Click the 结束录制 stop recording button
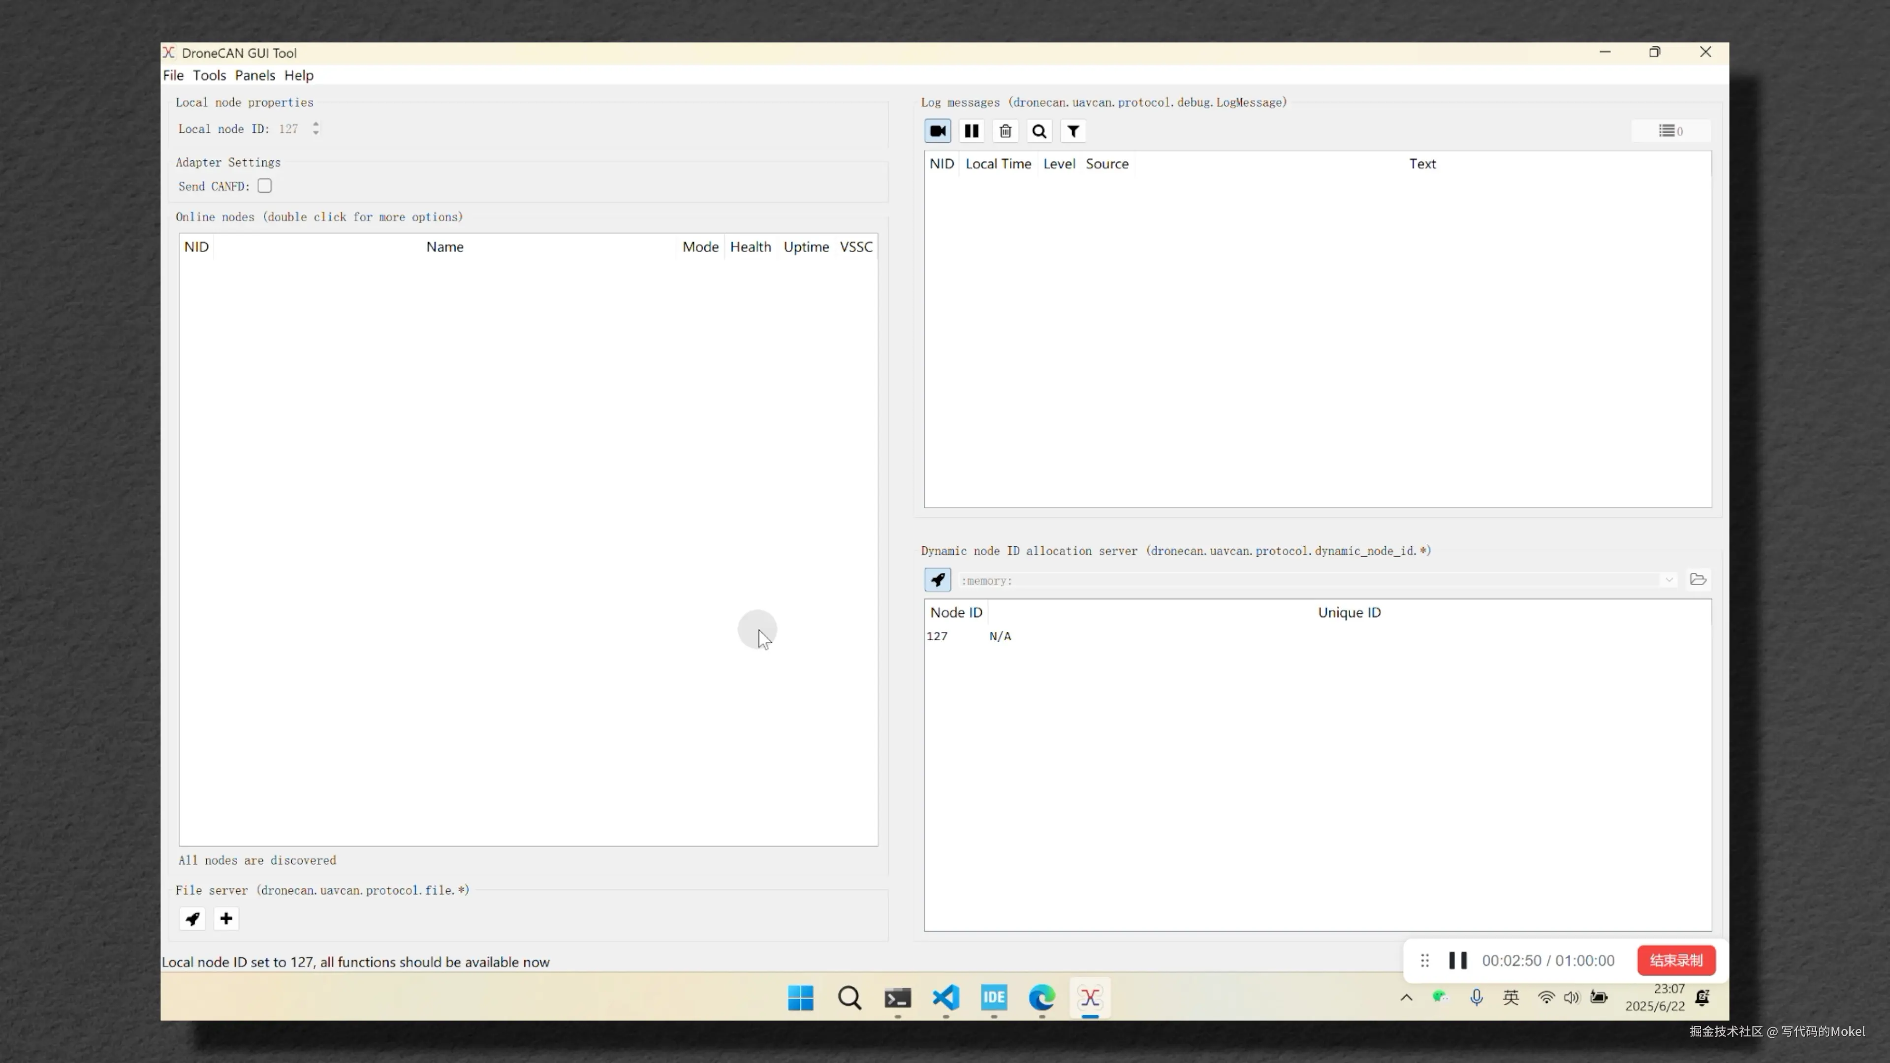Image resolution: width=1890 pixels, height=1063 pixels. click(1676, 960)
